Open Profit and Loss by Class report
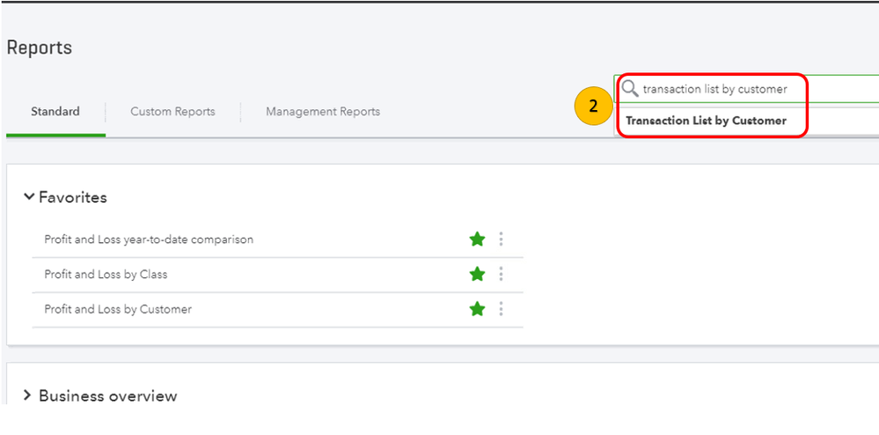This screenshot has width=879, height=435. [x=106, y=275]
